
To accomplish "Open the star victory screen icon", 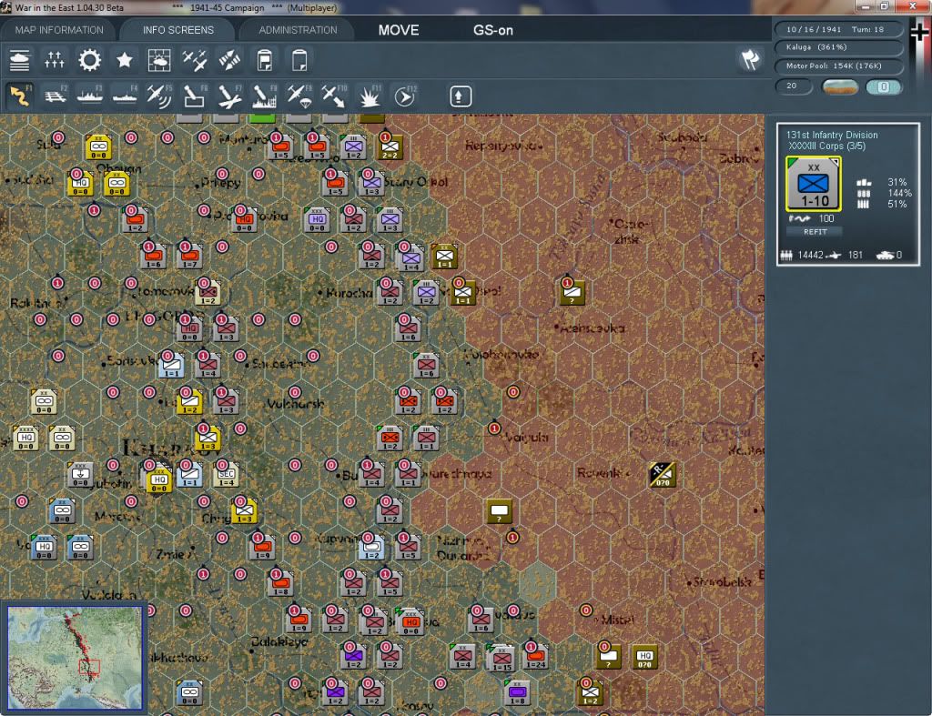I will [124, 60].
